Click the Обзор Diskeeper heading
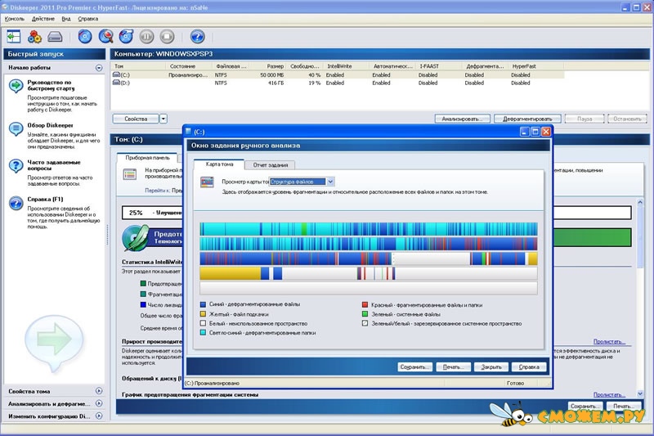The height and width of the screenshot is (436, 654). (50, 125)
